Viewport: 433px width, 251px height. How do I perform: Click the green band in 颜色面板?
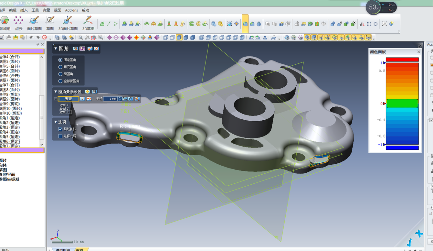402,104
